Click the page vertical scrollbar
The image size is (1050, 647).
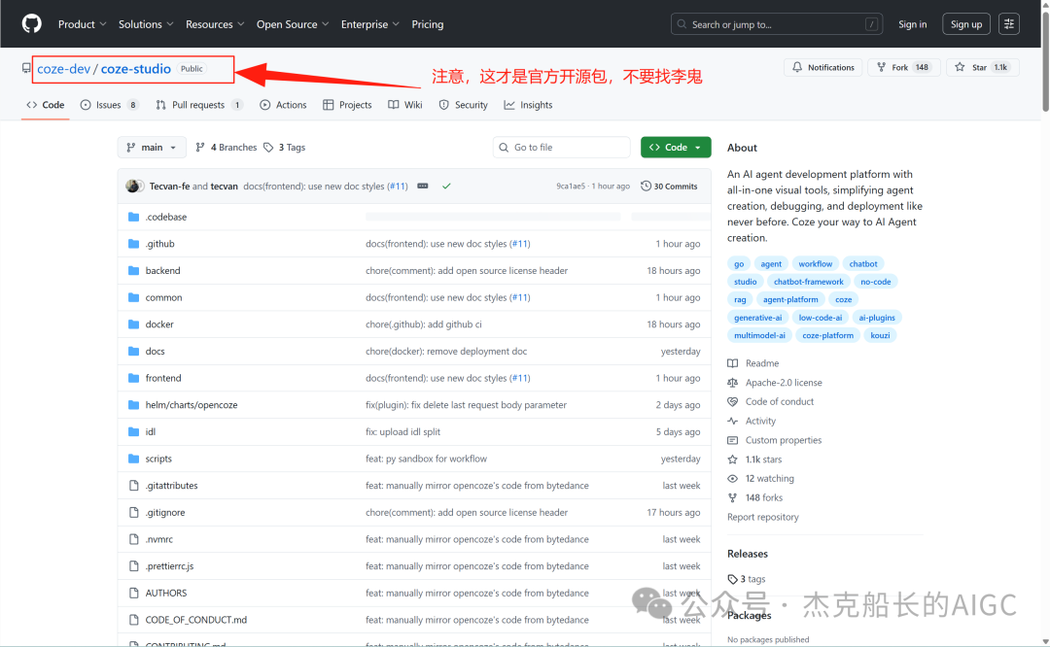pyautogui.click(x=1044, y=60)
